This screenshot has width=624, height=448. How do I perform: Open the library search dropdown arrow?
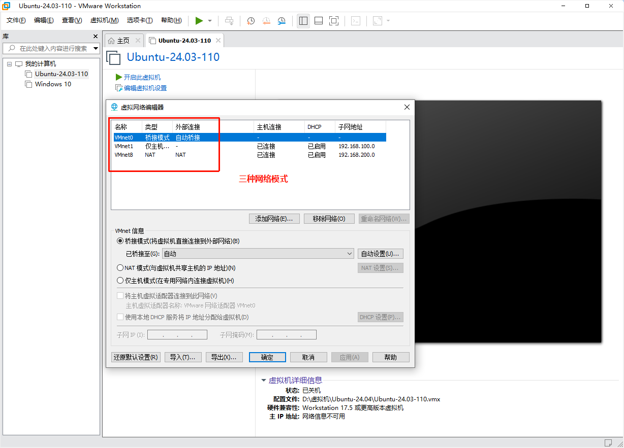coord(96,49)
